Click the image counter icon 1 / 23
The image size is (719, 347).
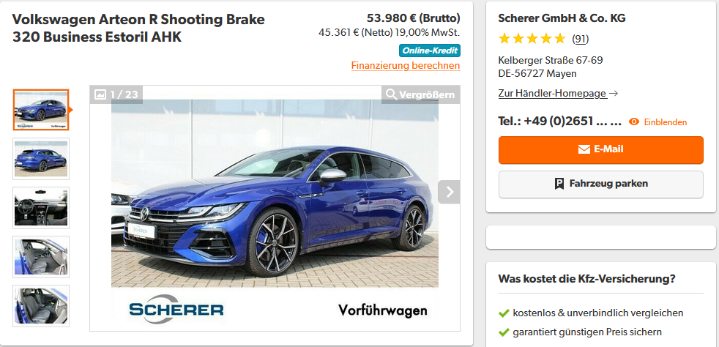tap(100, 94)
